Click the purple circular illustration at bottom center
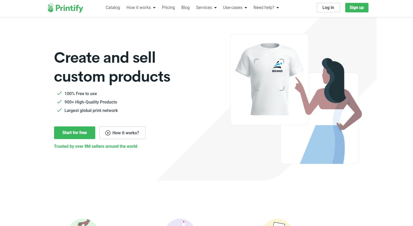Viewport: 413px width, 226px height. [x=180, y=222]
